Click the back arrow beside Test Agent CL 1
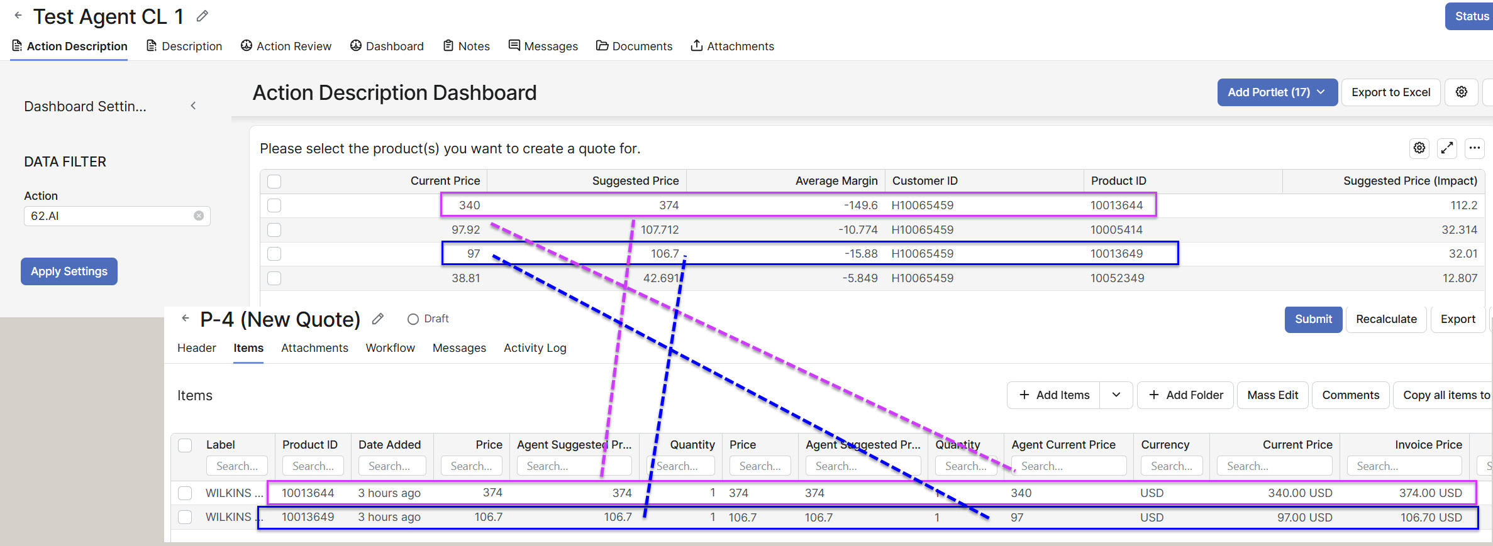1493x546 pixels. [x=18, y=16]
